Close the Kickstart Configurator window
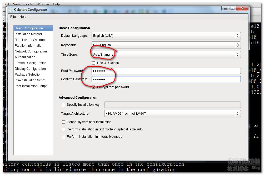Screen dimensions: 264x175 click(242, 9)
